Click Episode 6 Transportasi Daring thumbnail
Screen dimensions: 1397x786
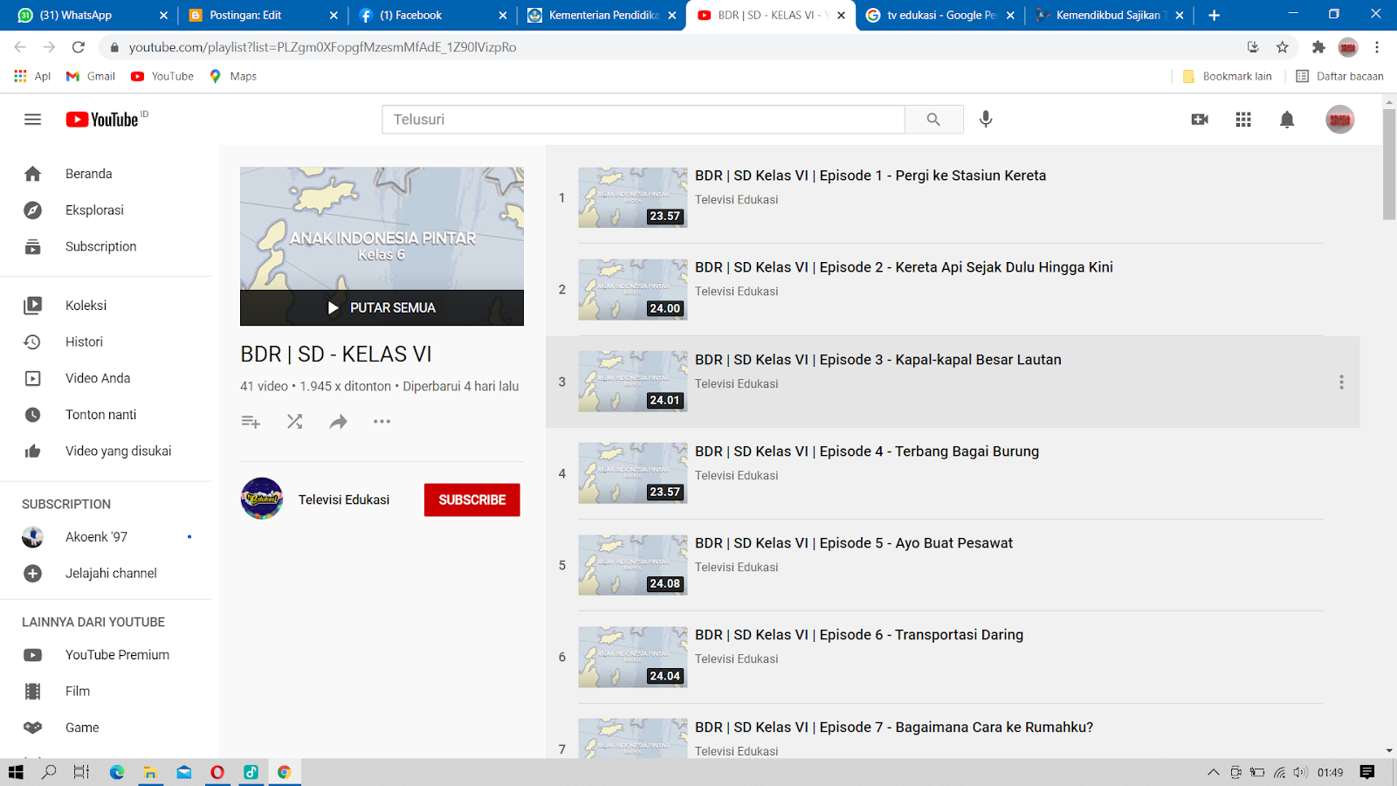pyautogui.click(x=633, y=657)
